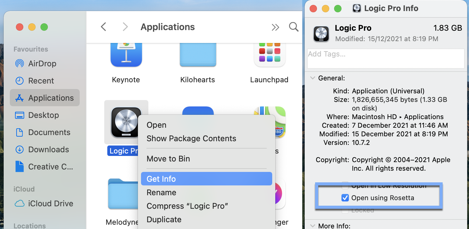Select Show Package Contents menu item

coord(191,138)
